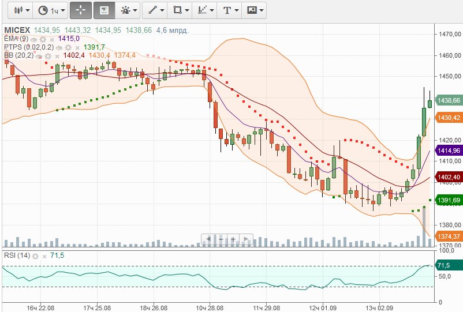
Task: Open RSI (14) settings gear
Action: tap(36, 255)
